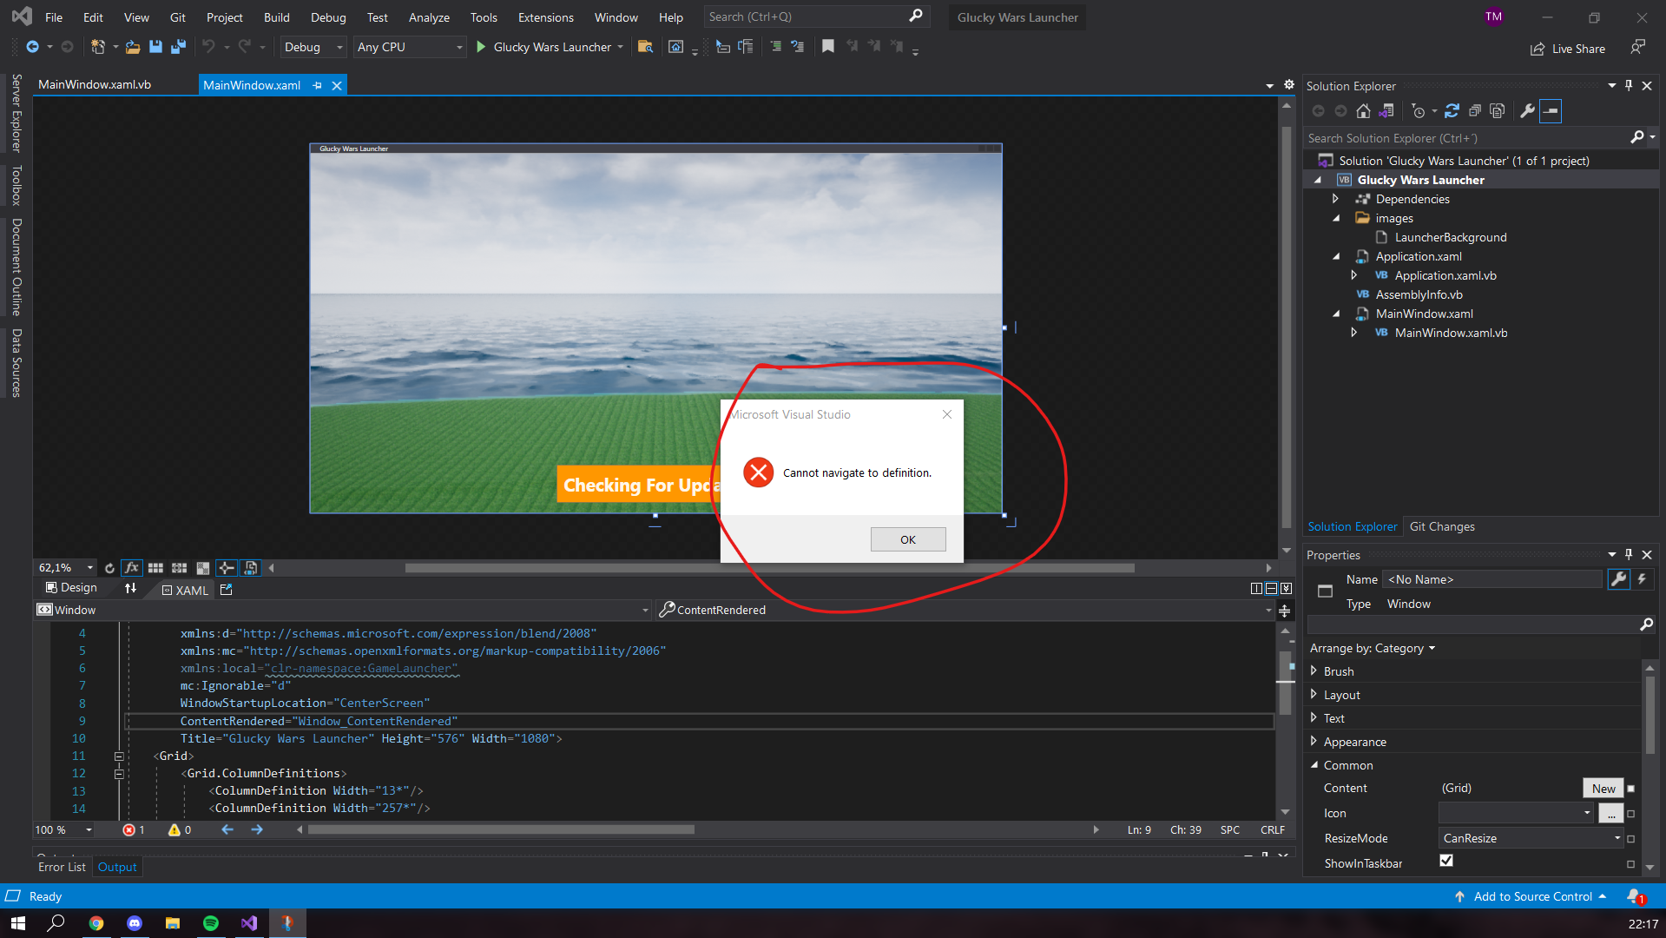Click the Name field in Properties
This screenshot has width=1666, height=938.
pyautogui.click(x=1493, y=579)
